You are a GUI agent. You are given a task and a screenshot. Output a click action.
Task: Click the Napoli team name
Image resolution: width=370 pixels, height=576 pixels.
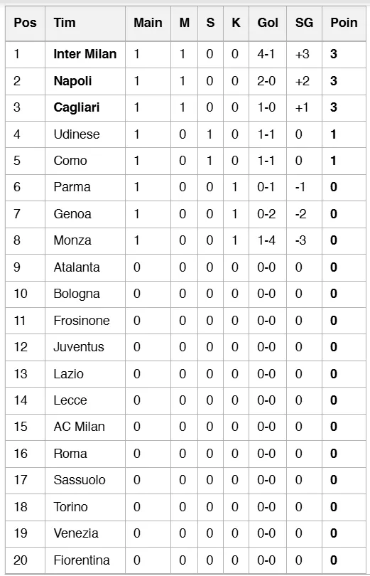(x=72, y=81)
